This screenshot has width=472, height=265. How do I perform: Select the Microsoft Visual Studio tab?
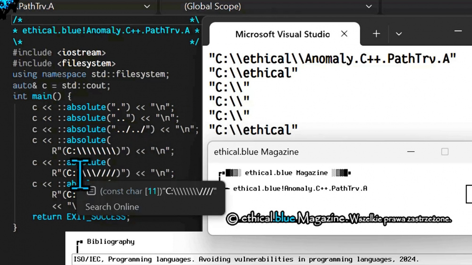[282, 34]
